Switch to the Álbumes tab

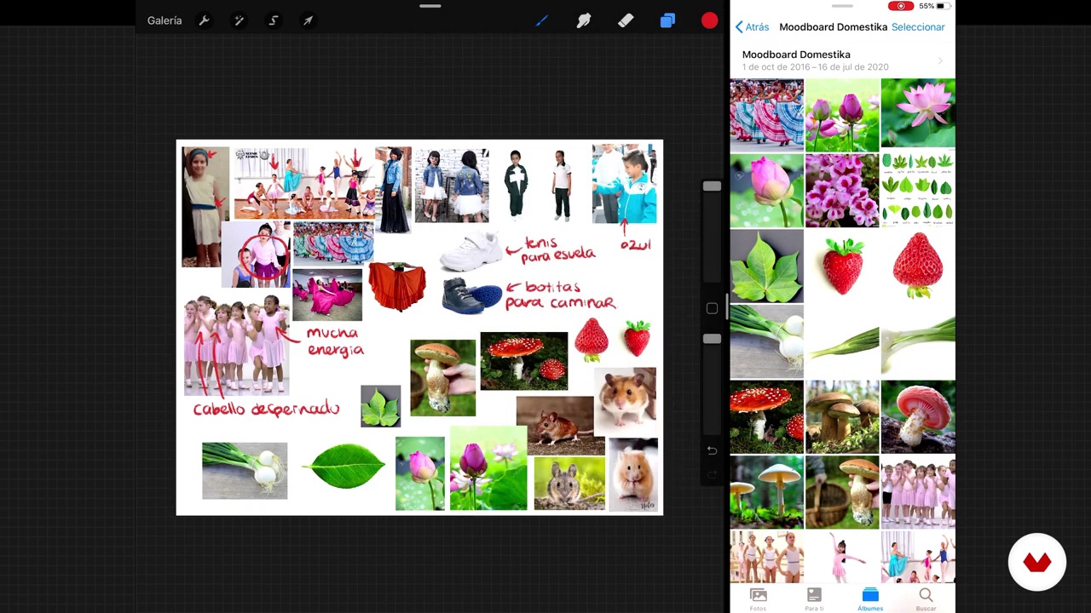tap(870, 599)
